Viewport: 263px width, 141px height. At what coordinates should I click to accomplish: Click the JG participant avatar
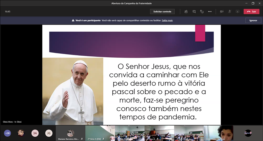(49, 133)
